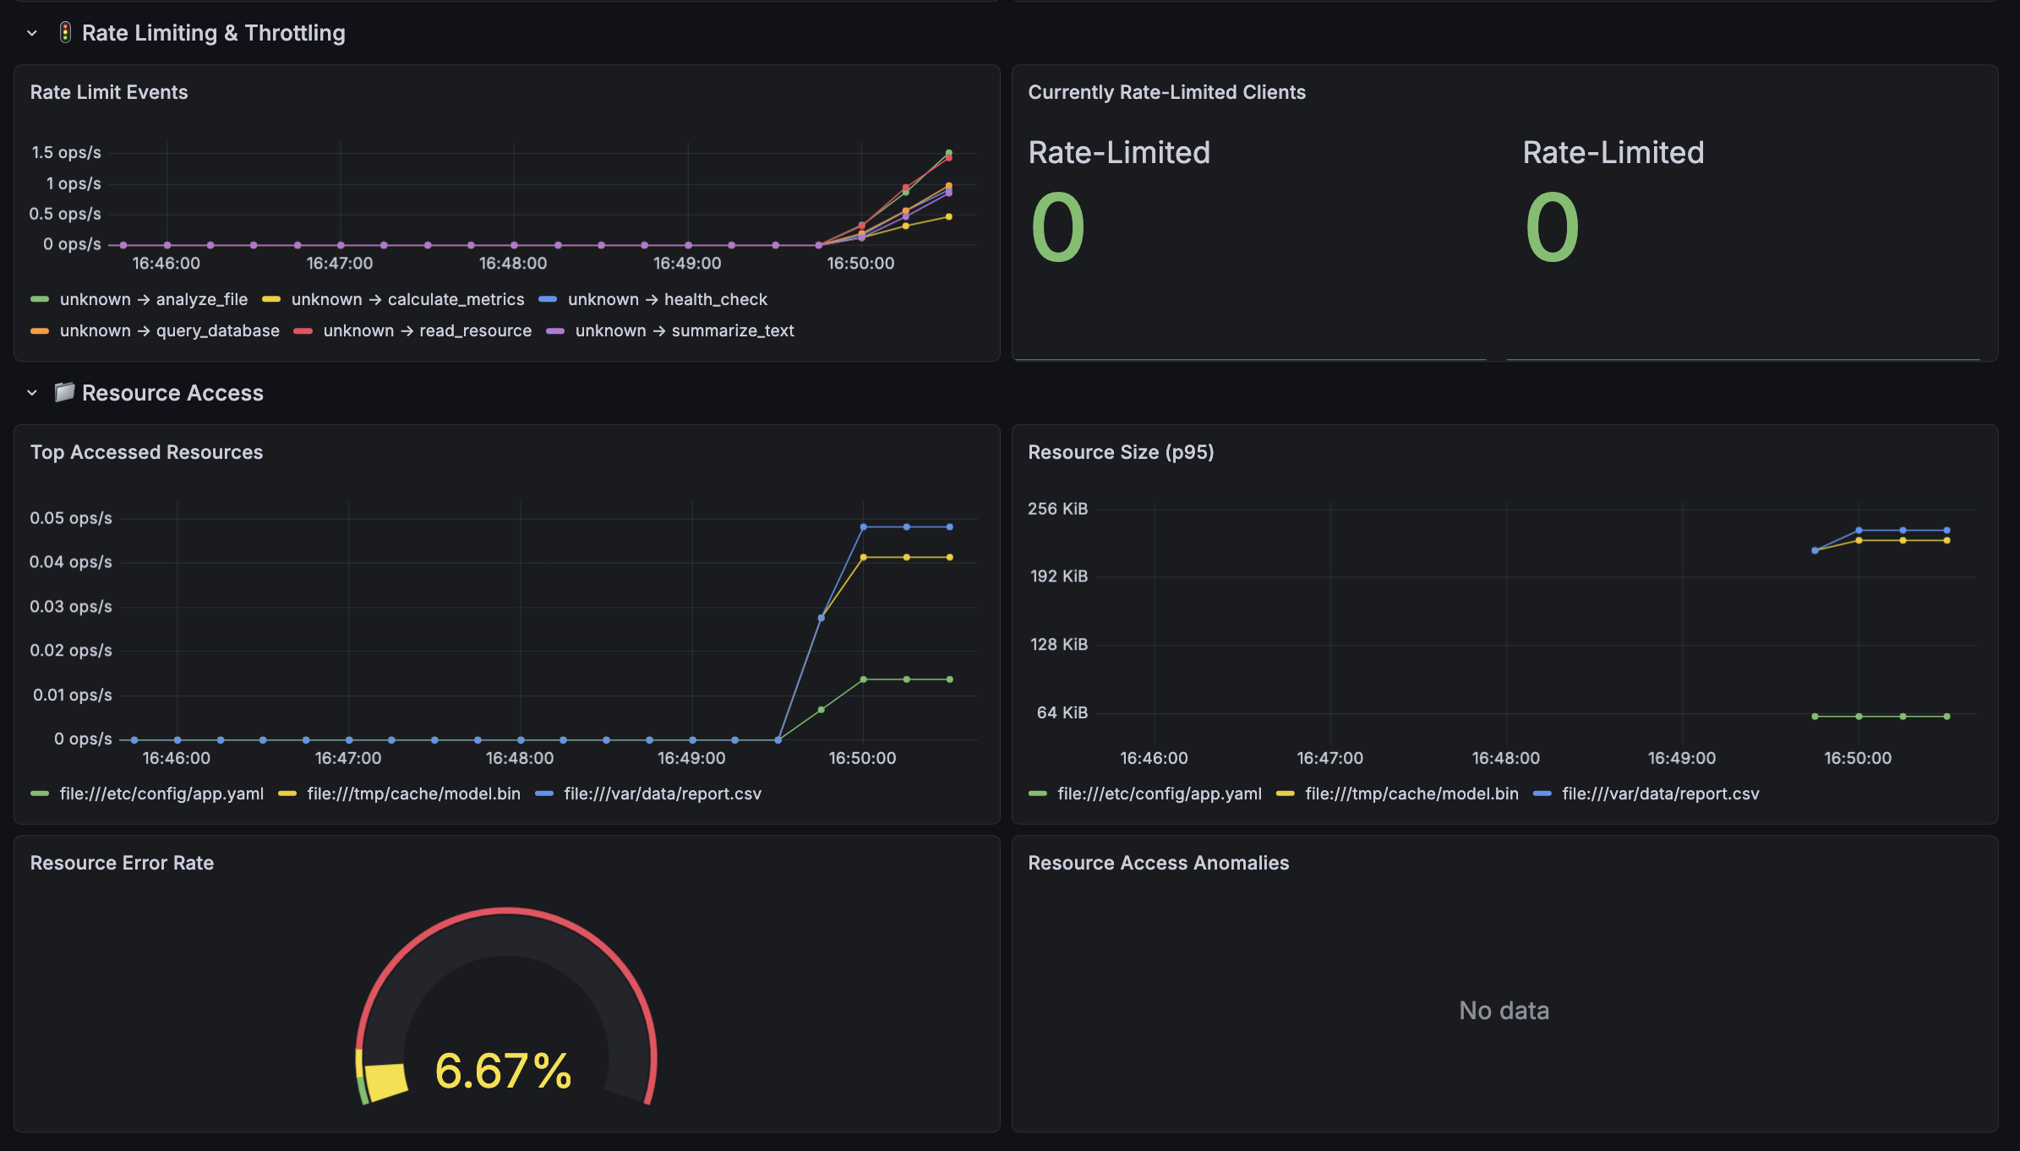
Task: Collapse the Rate Limiting & Throttling row
Action: click(x=32, y=33)
